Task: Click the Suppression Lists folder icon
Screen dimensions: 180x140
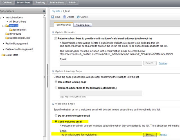Action: click(7, 38)
